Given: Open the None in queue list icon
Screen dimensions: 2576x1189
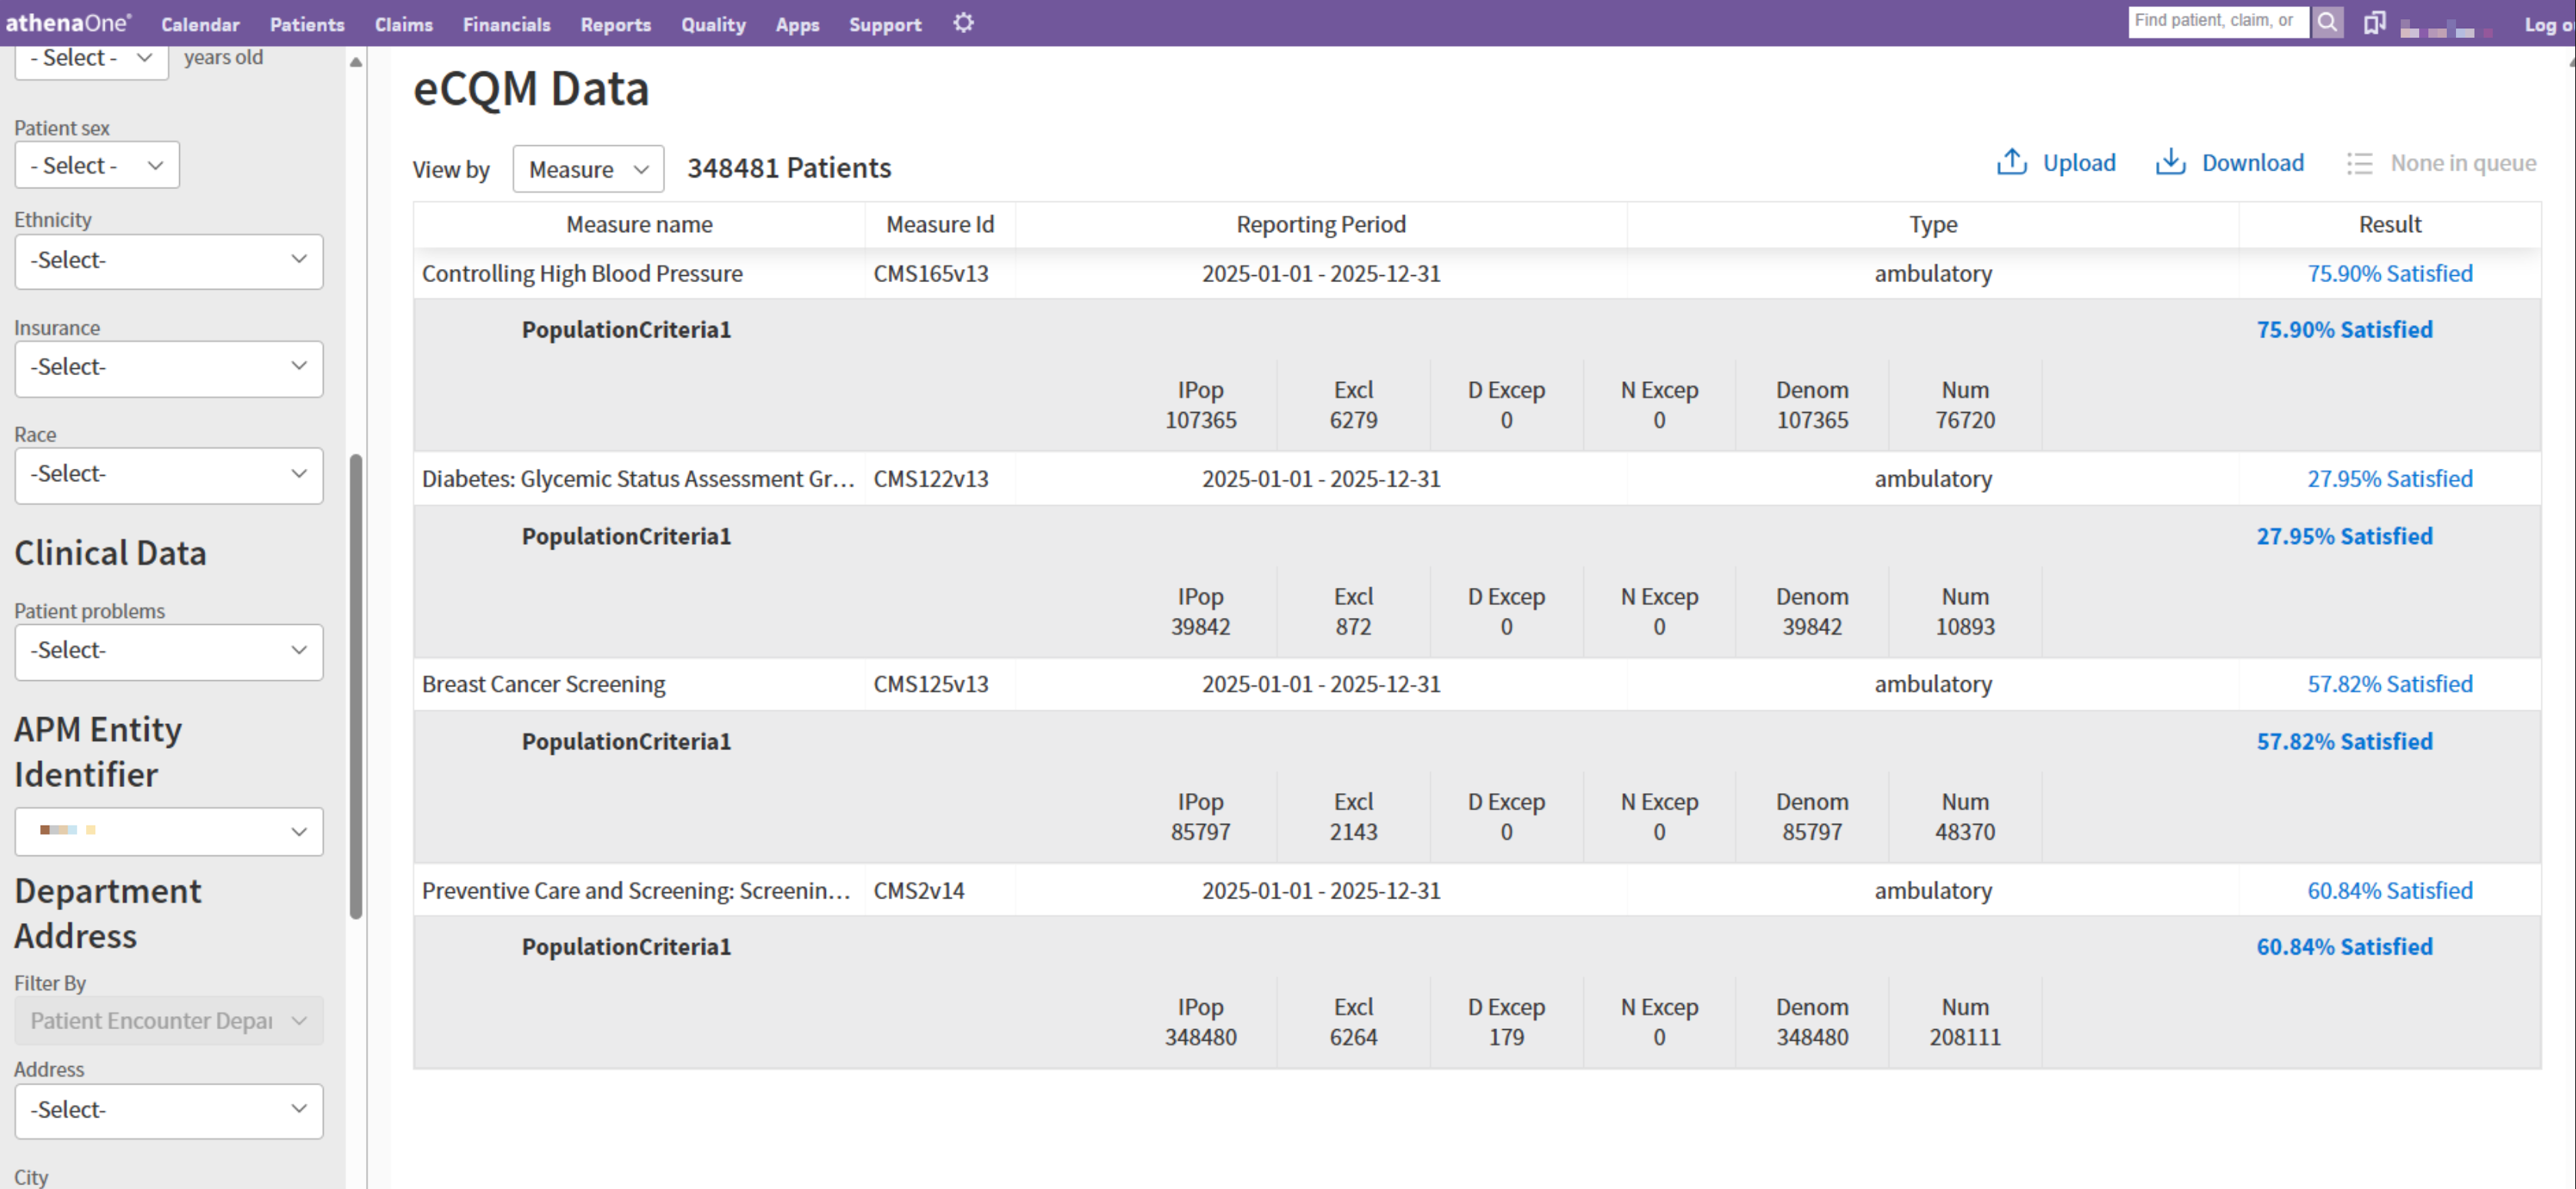Looking at the screenshot, I should [2359, 163].
